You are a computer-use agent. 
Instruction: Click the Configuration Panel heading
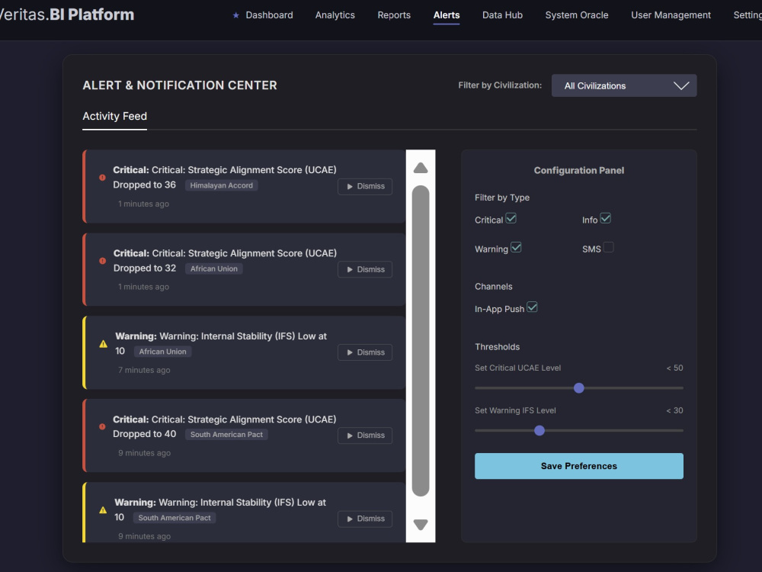(x=579, y=170)
